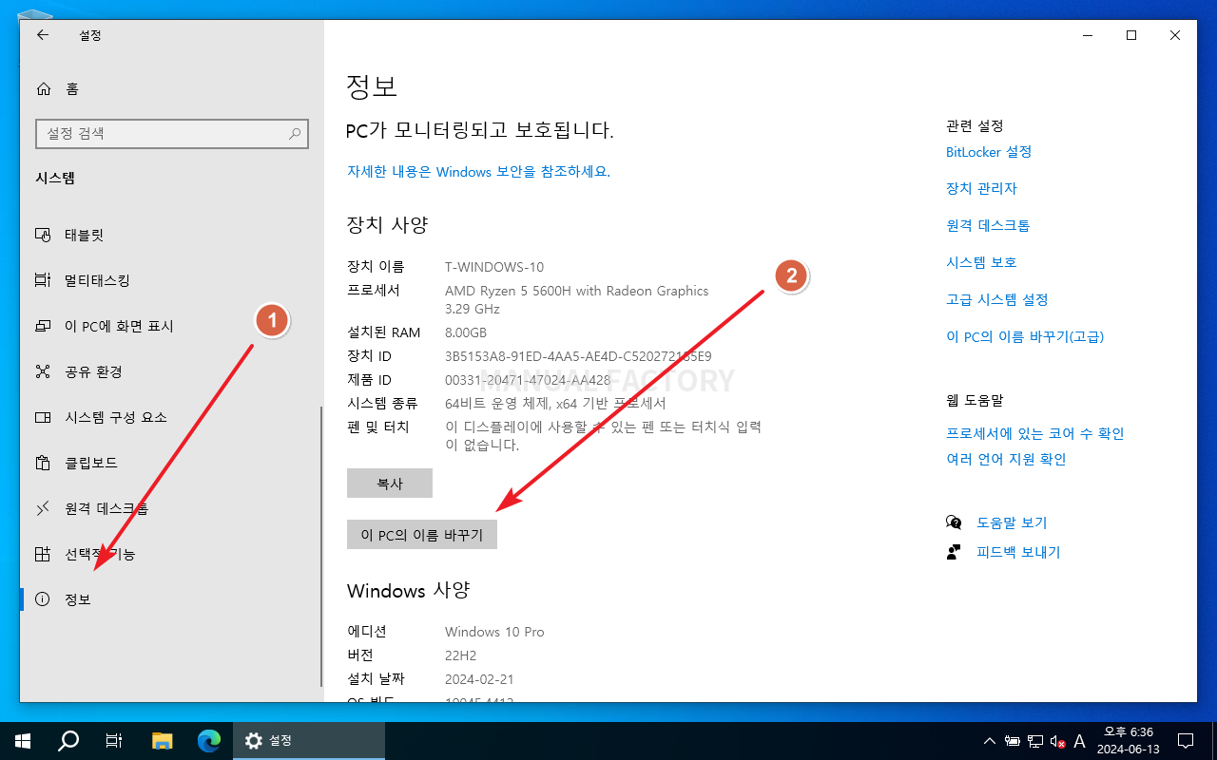Click the battery tray icon
This screenshot has height=760, width=1217.
click(x=1013, y=741)
